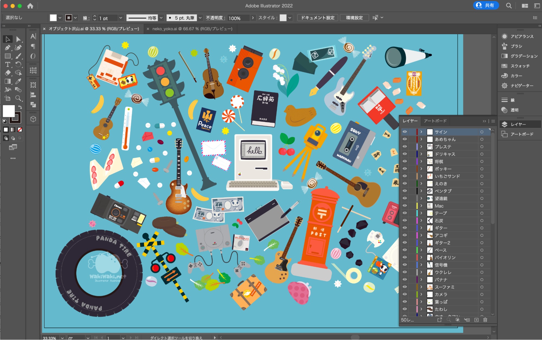The height and width of the screenshot is (340, 542).
Task: Hide the あめちゃん layer
Action: pyautogui.click(x=405, y=139)
